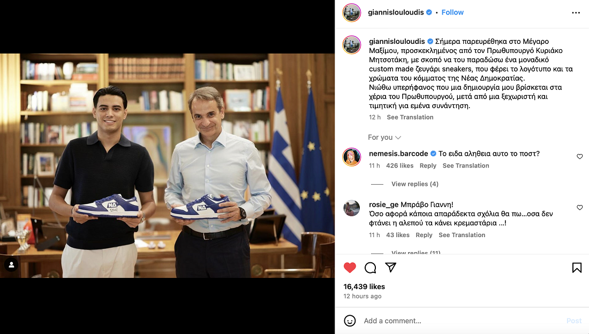The height and width of the screenshot is (334, 589).
Task: Save the post with the bookmark icon
Action: [577, 268]
